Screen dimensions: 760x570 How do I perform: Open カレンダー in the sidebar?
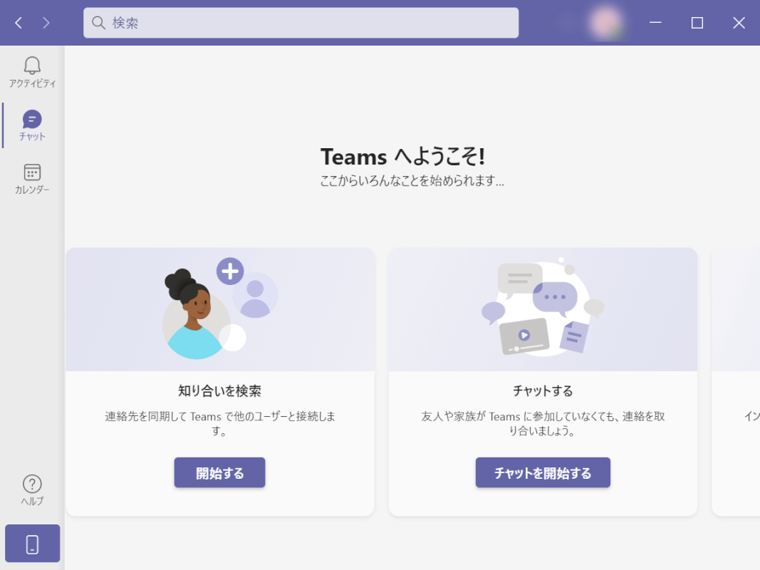(x=33, y=179)
